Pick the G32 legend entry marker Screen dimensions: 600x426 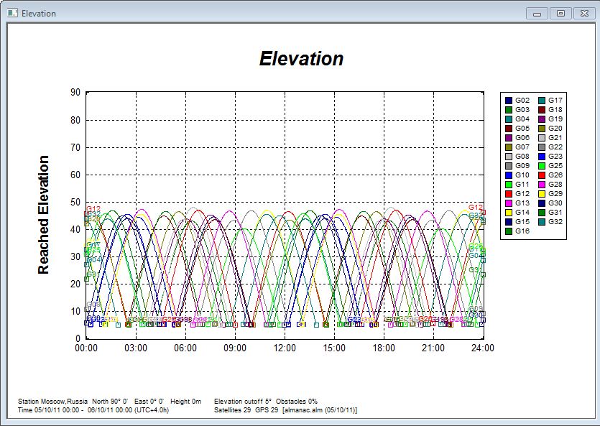click(542, 222)
